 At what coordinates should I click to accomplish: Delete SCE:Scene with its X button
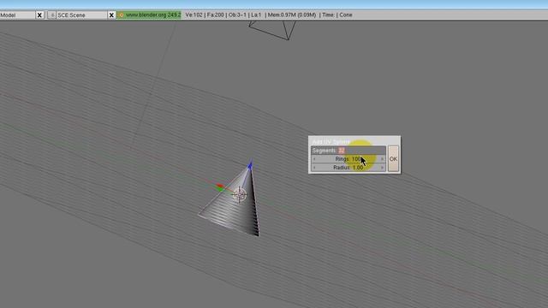(x=111, y=15)
